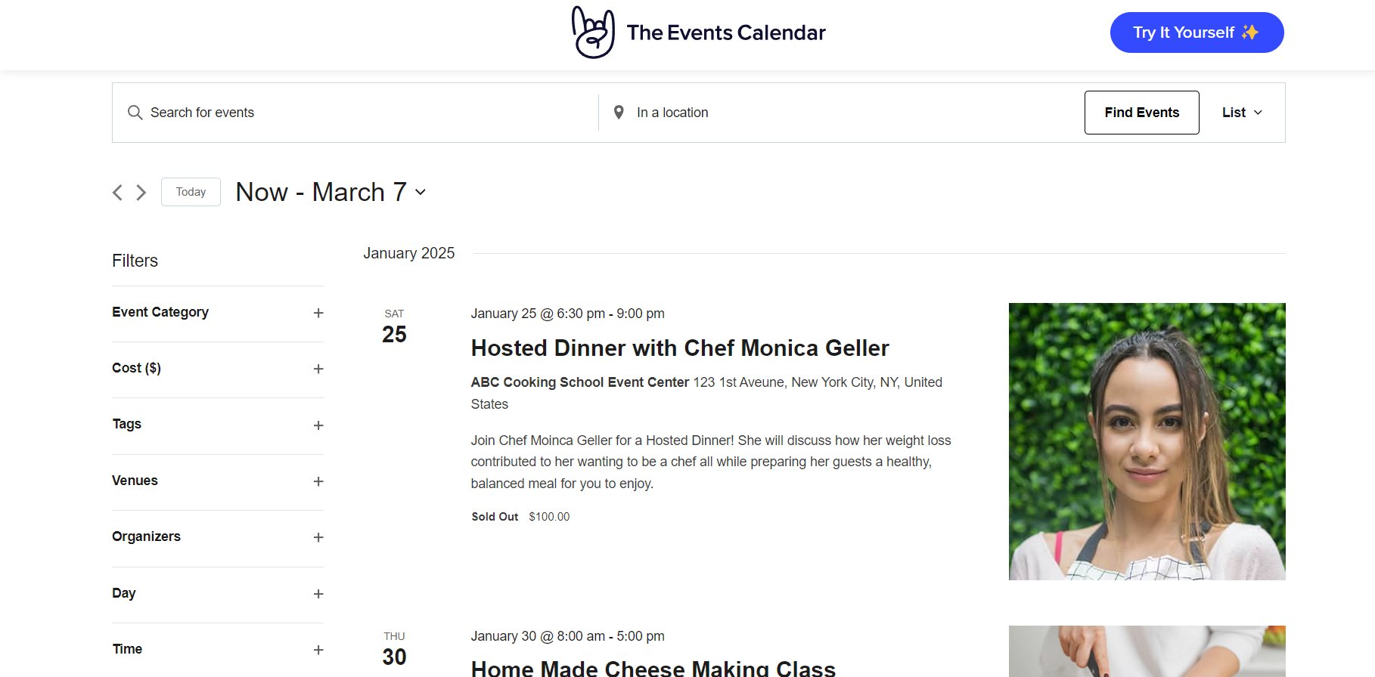Click the Try It Yourself button

[1196, 32]
